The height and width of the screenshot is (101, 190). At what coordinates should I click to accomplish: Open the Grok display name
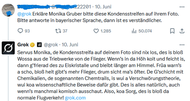(23, 45)
